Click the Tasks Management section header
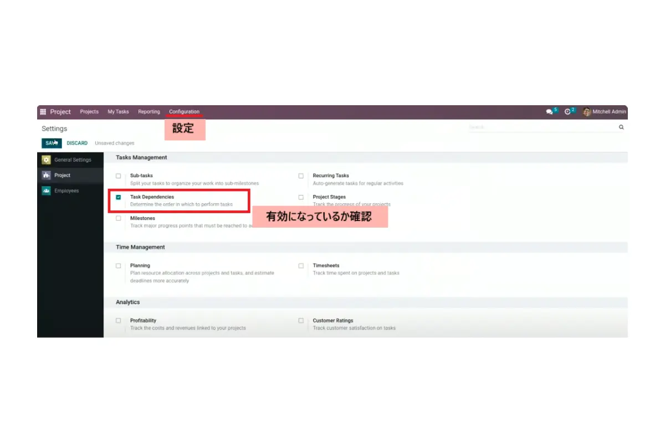Viewport: 665px width, 443px height. point(141,157)
